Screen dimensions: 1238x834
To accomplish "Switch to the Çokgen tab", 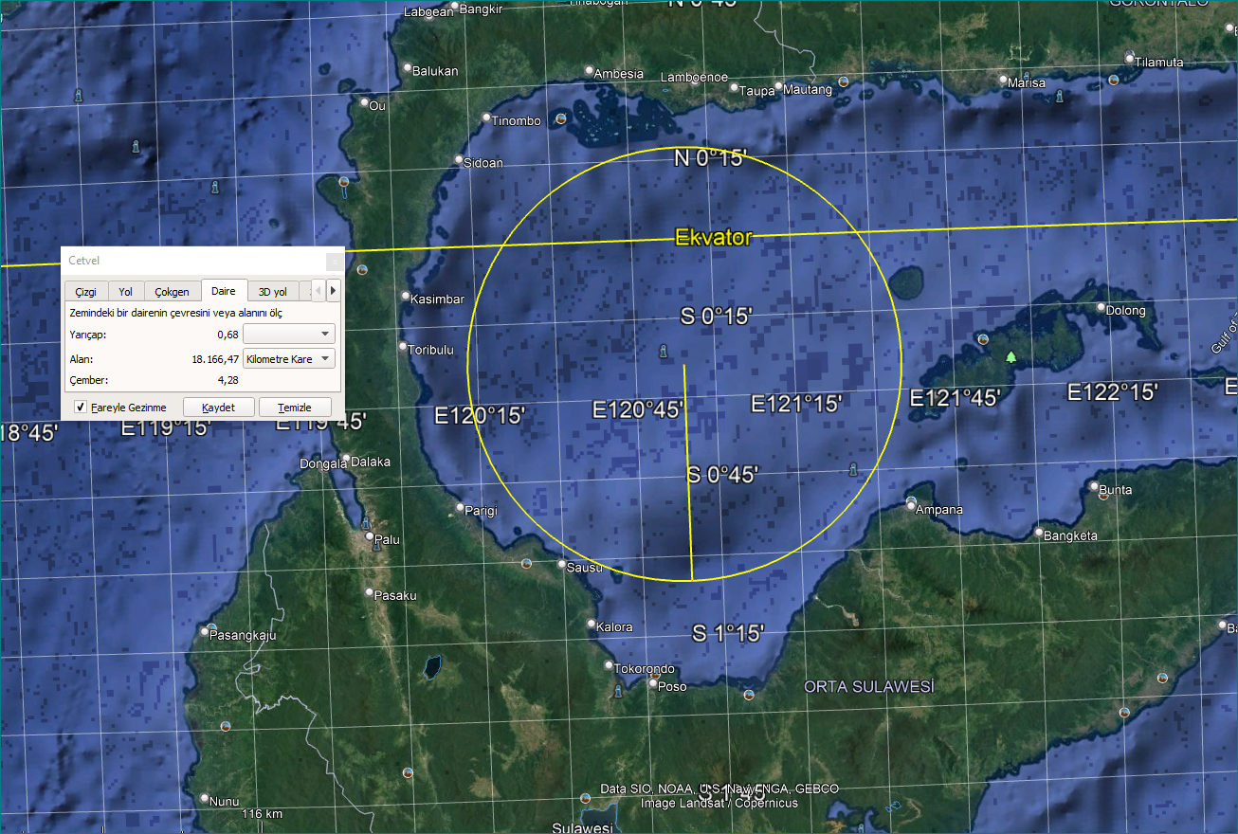I will [173, 292].
